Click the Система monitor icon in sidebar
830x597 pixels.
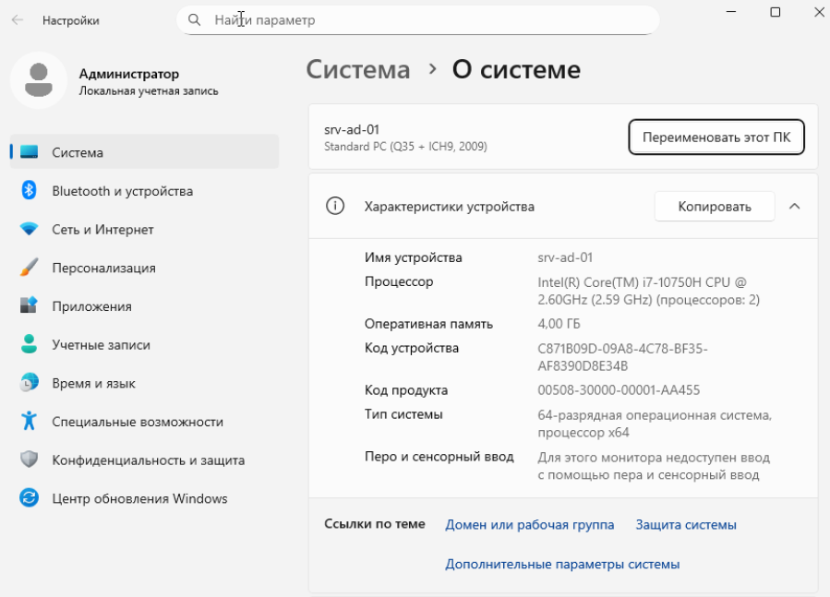click(x=30, y=152)
